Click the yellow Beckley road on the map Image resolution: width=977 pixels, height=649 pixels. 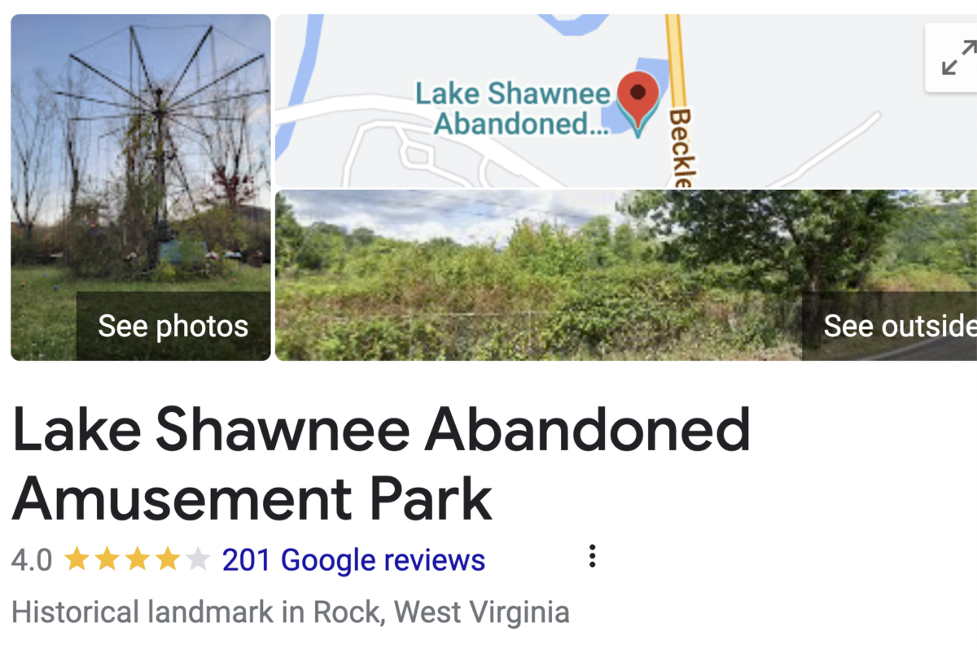coord(678,98)
